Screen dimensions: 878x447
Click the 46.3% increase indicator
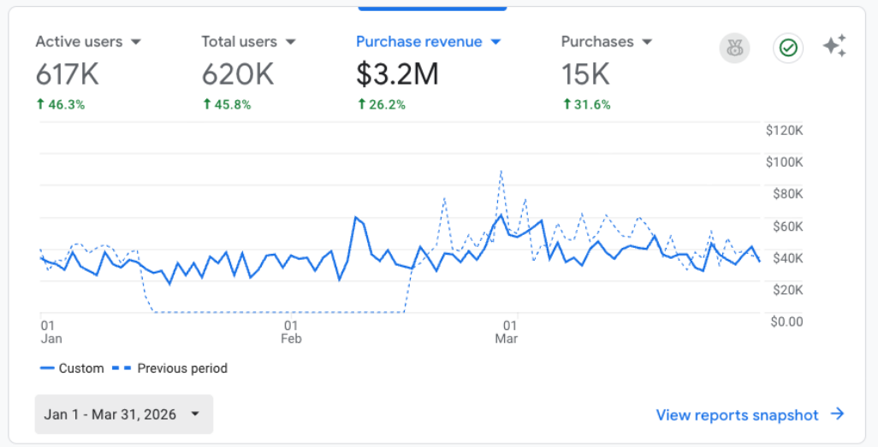[x=61, y=104]
